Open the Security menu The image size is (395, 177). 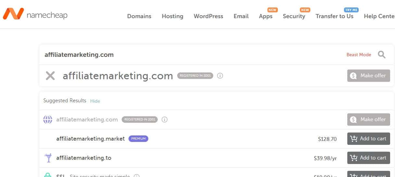(294, 16)
